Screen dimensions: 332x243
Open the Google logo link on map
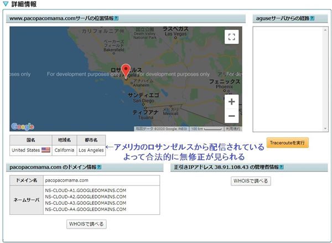(23, 127)
